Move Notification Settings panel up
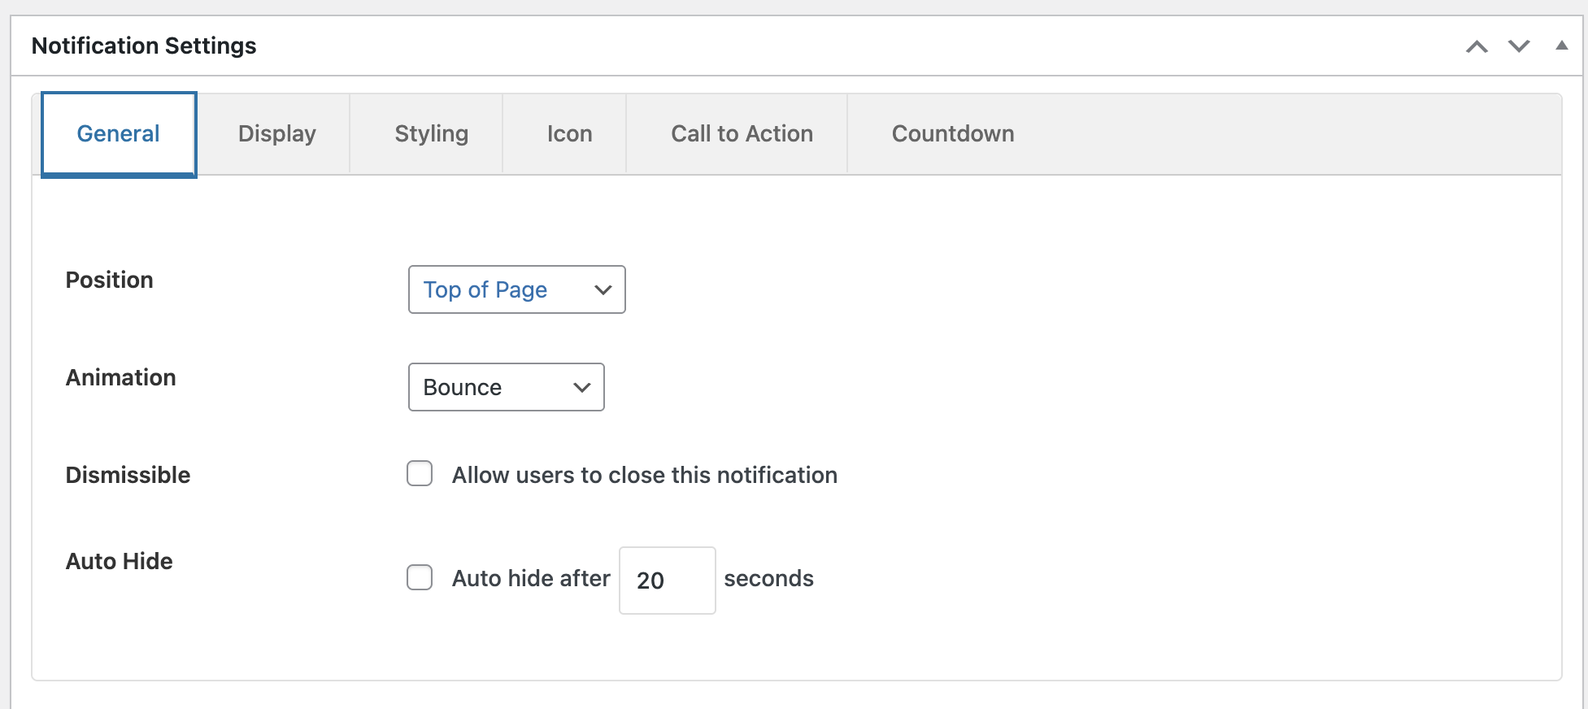 coord(1477,46)
